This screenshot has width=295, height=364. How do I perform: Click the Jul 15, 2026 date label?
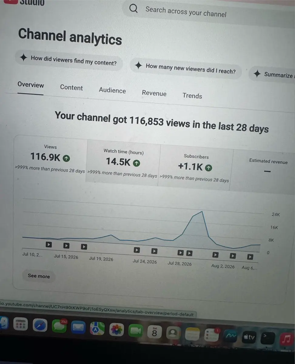pyautogui.click(x=66, y=257)
